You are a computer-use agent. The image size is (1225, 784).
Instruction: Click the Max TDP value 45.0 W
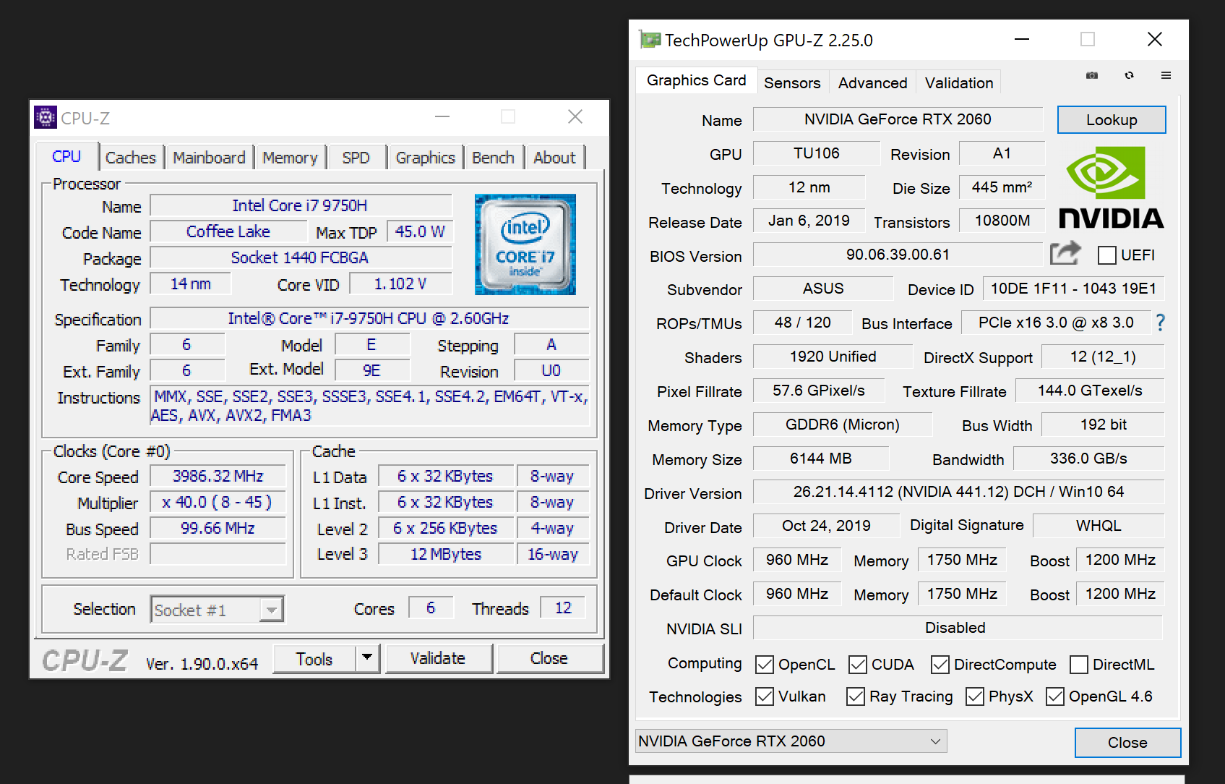pyautogui.click(x=420, y=231)
